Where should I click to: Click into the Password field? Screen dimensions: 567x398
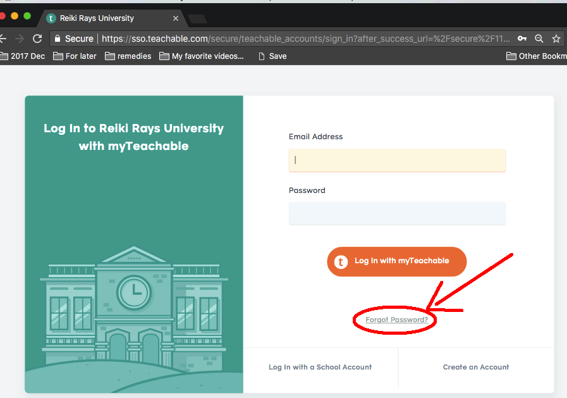[x=397, y=213]
